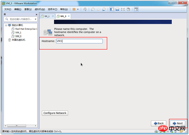
Task: Collapse the 我的计算机 tree node
Action: pyautogui.click(x=6, y=25)
